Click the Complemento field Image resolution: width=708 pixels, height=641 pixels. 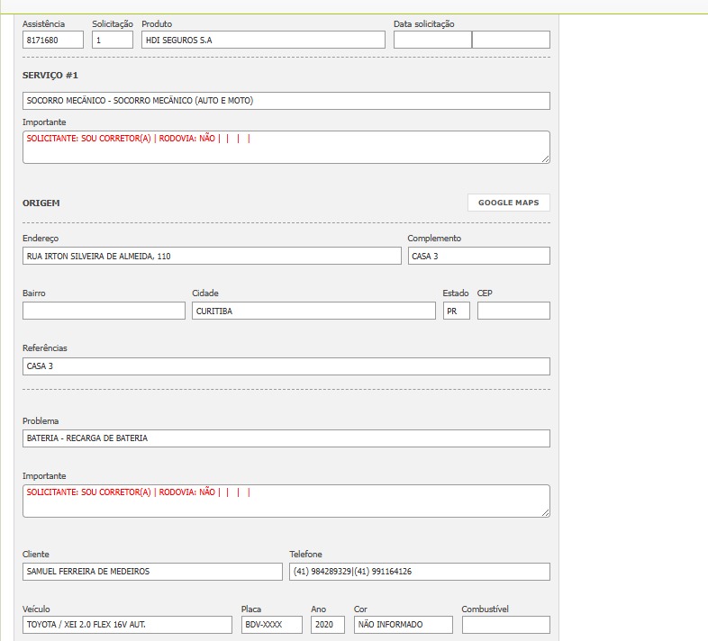[x=478, y=257]
